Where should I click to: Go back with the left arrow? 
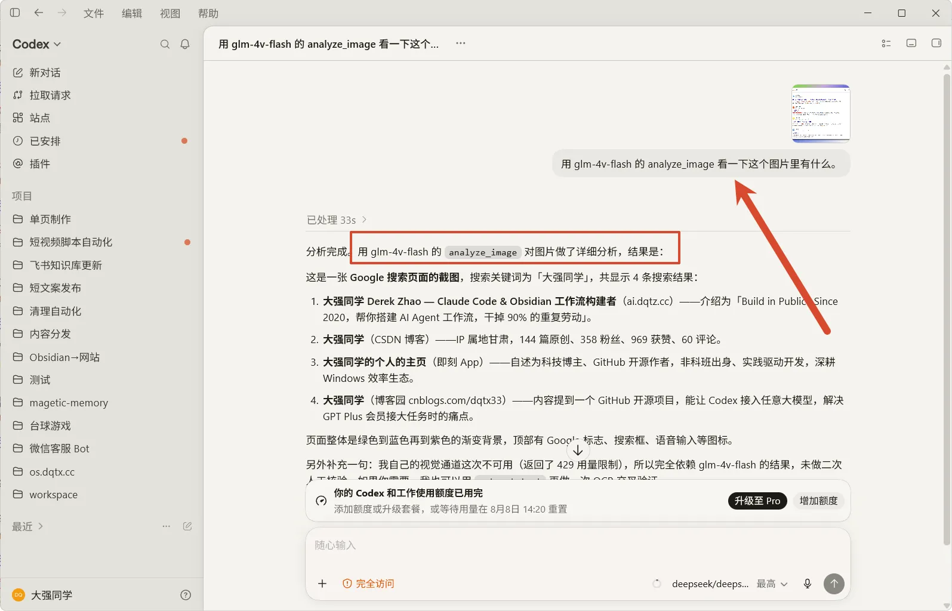(39, 13)
